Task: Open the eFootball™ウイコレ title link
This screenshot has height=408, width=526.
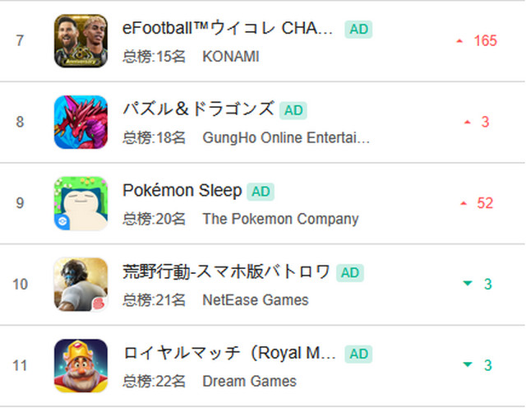Action: coord(228,29)
